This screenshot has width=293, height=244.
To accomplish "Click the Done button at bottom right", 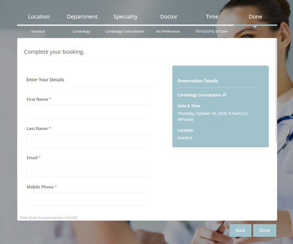I will tap(265, 230).
